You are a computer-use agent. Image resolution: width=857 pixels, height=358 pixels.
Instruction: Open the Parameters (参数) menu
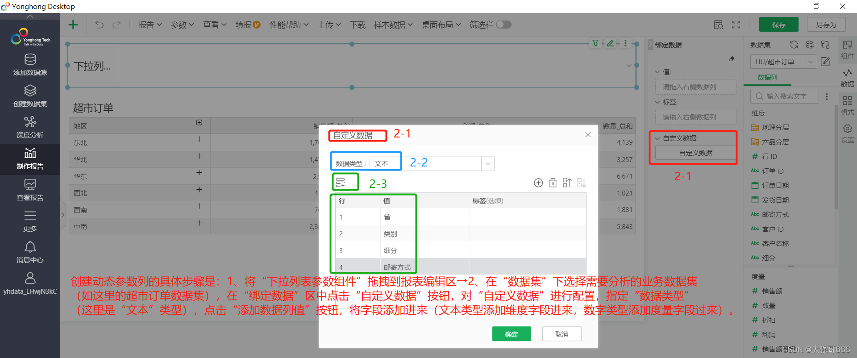[x=182, y=25]
